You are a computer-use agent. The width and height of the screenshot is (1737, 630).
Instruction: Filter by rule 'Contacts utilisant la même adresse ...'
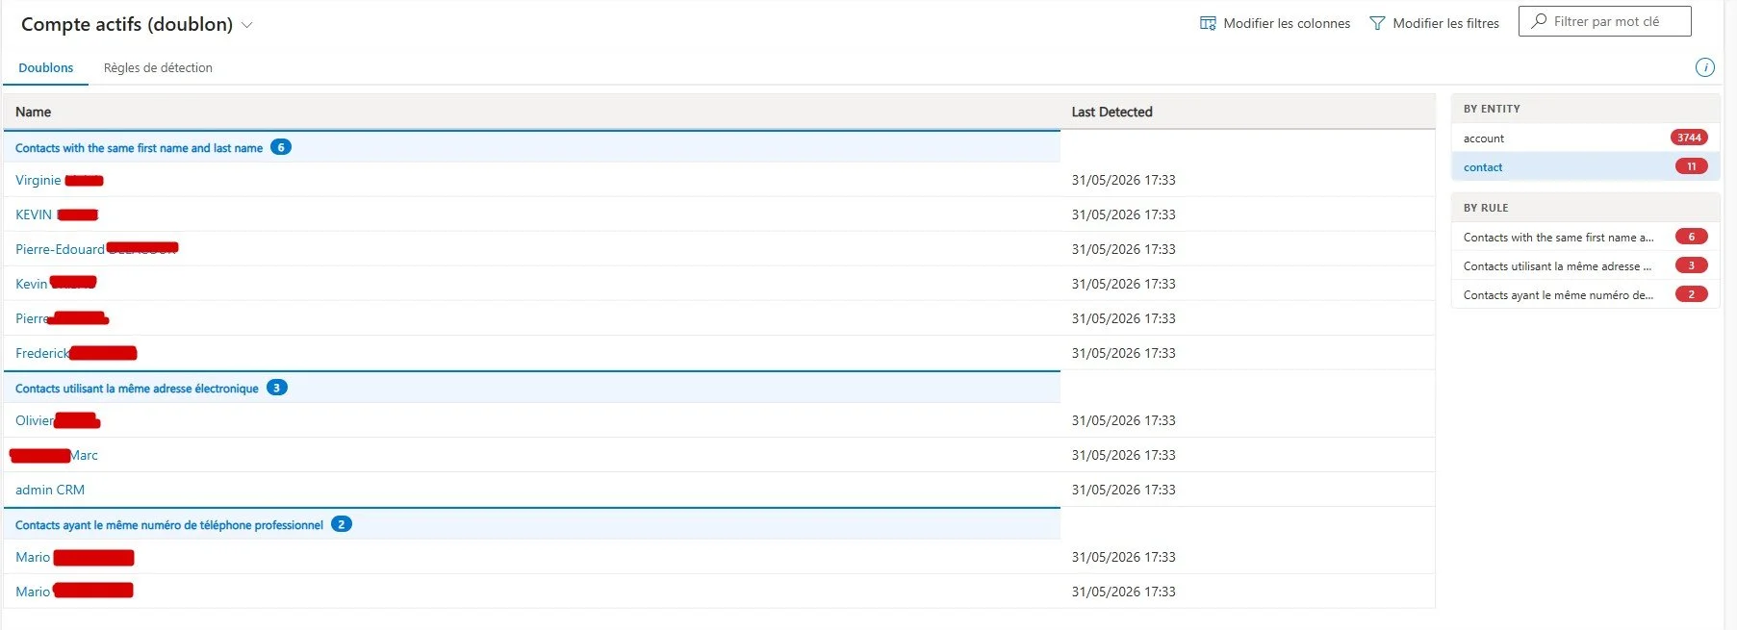point(1584,265)
